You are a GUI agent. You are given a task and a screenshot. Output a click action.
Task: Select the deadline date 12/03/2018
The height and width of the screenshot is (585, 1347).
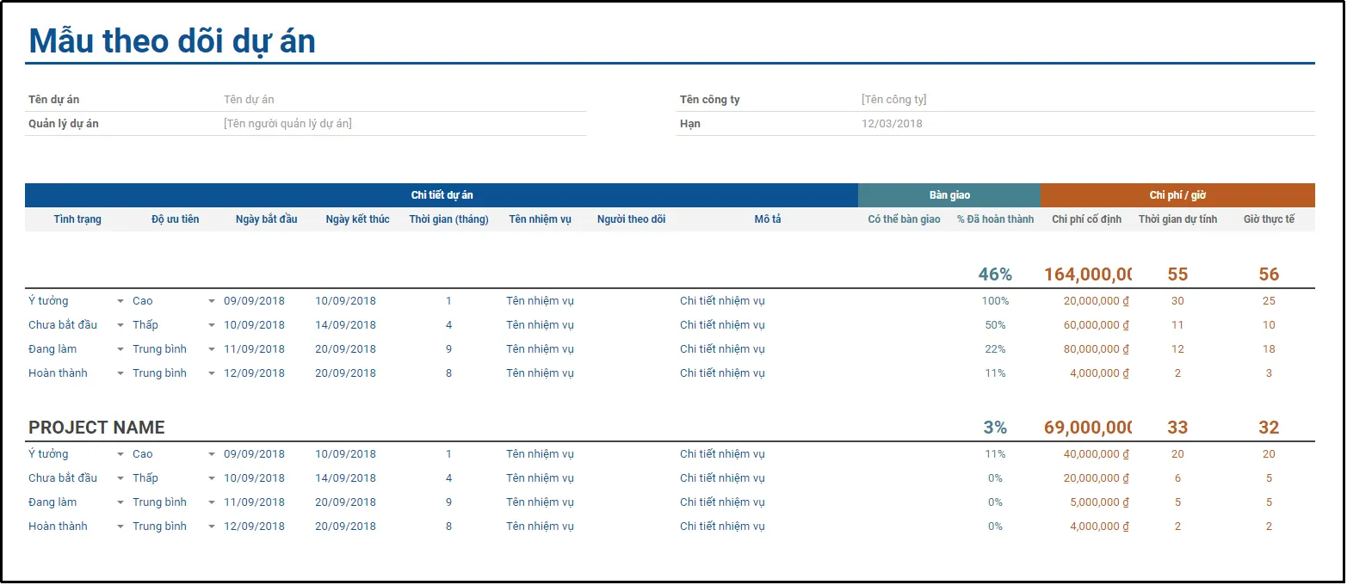892,124
